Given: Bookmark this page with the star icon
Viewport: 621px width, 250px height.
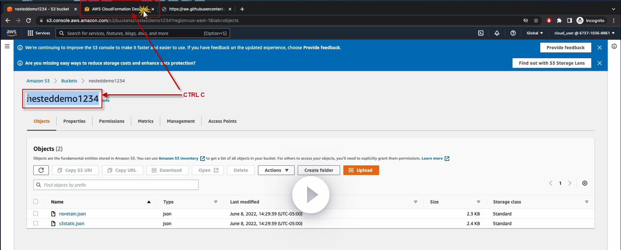Looking at the screenshot, I should coord(536,20).
